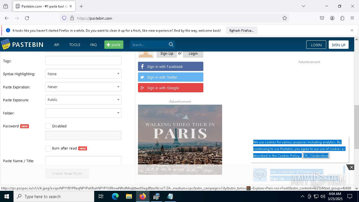Screen dimensions: 359x202
Task: Click the Hello speech bubble icon
Action: 260,175
